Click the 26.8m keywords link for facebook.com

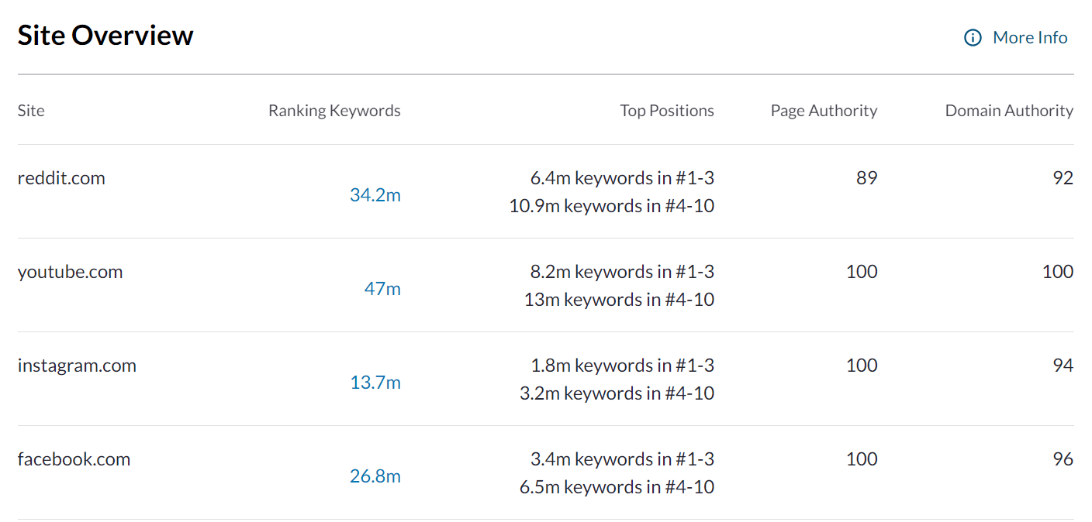pos(375,476)
